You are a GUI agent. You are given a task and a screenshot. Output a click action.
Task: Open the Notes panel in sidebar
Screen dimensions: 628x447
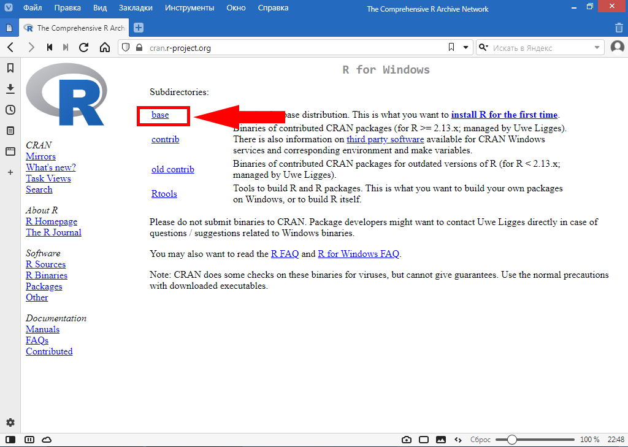click(10, 131)
